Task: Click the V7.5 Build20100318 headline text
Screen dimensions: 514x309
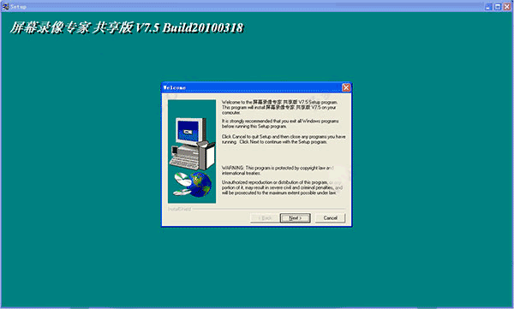Action: [189, 28]
